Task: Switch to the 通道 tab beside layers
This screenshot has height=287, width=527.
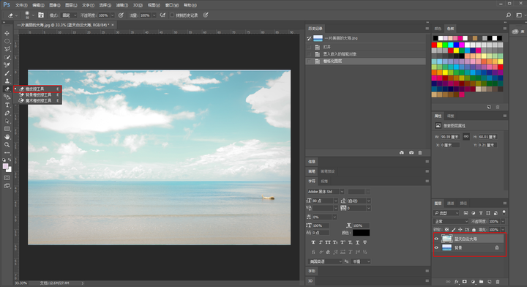Action: tap(450, 204)
